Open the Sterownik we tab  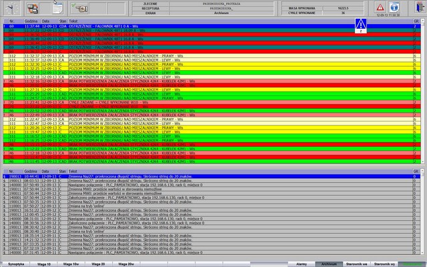(x=356, y=264)
